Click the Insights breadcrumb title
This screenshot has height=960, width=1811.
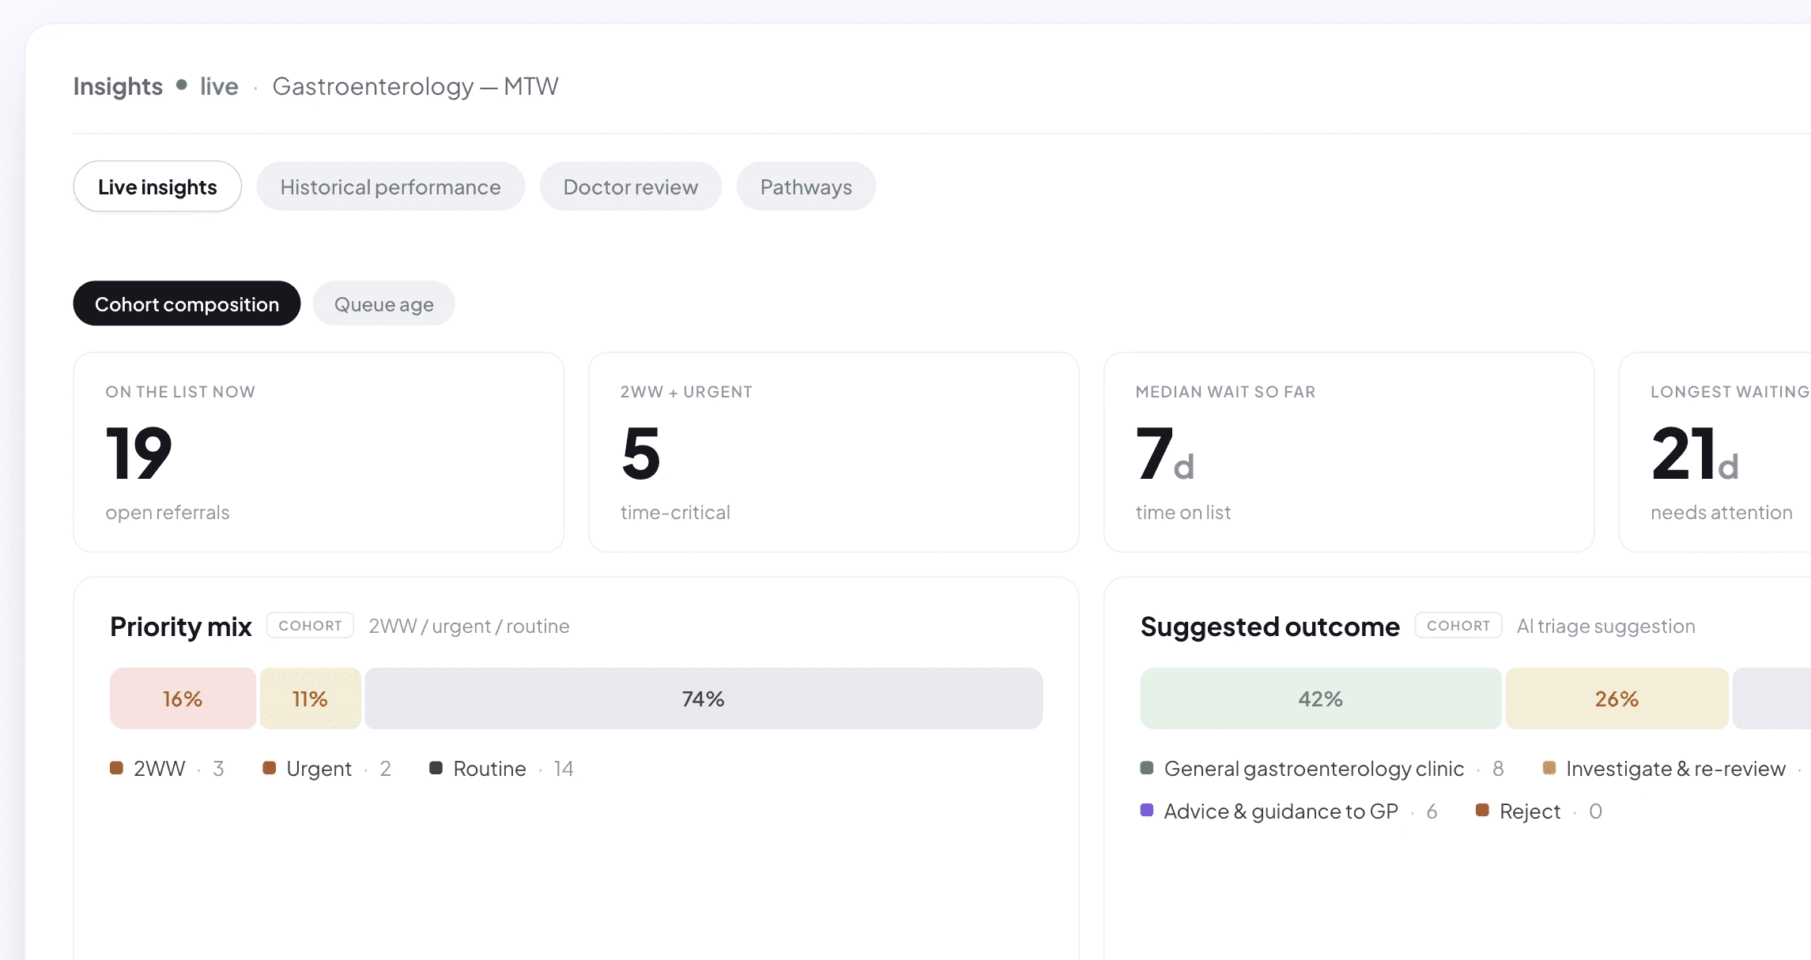[118, 86]
